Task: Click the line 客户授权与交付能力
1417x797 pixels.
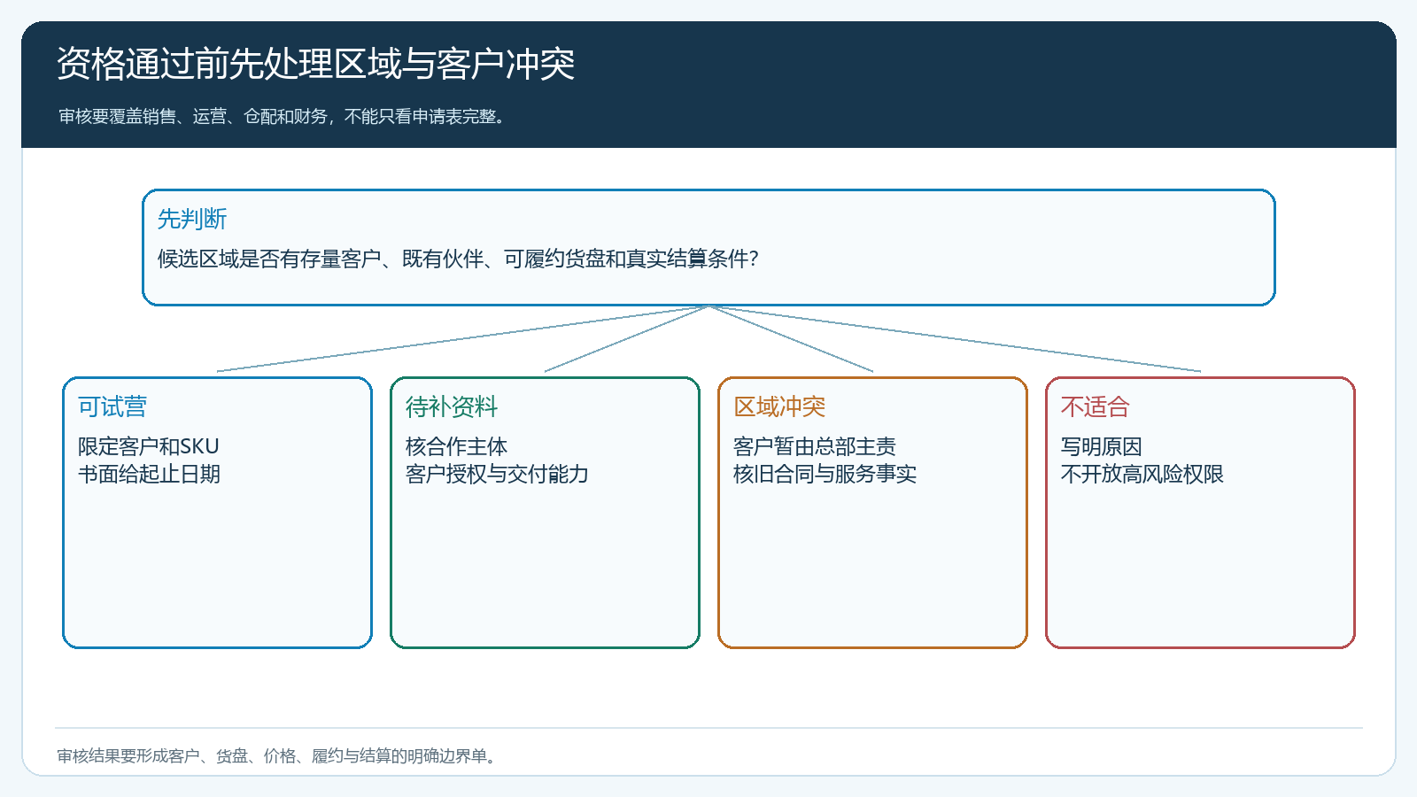Action: 497,474
